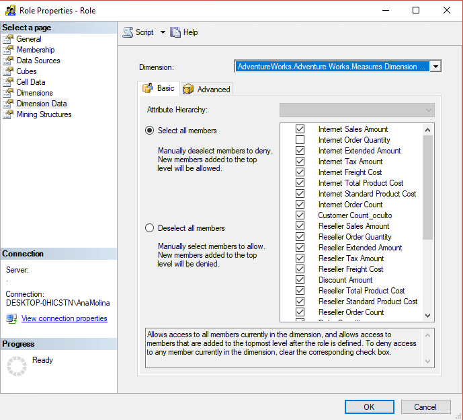The height and width of the screenshot is (420, 463).
Task: Uncheck Discount Amount
Action: pos(300,280)
